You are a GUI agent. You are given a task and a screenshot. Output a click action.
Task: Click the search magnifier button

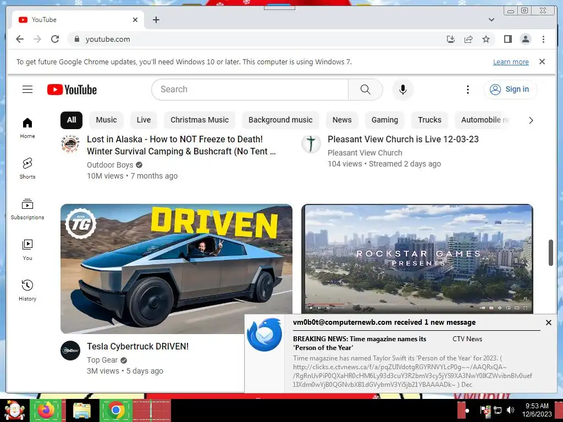click(365, 90)
